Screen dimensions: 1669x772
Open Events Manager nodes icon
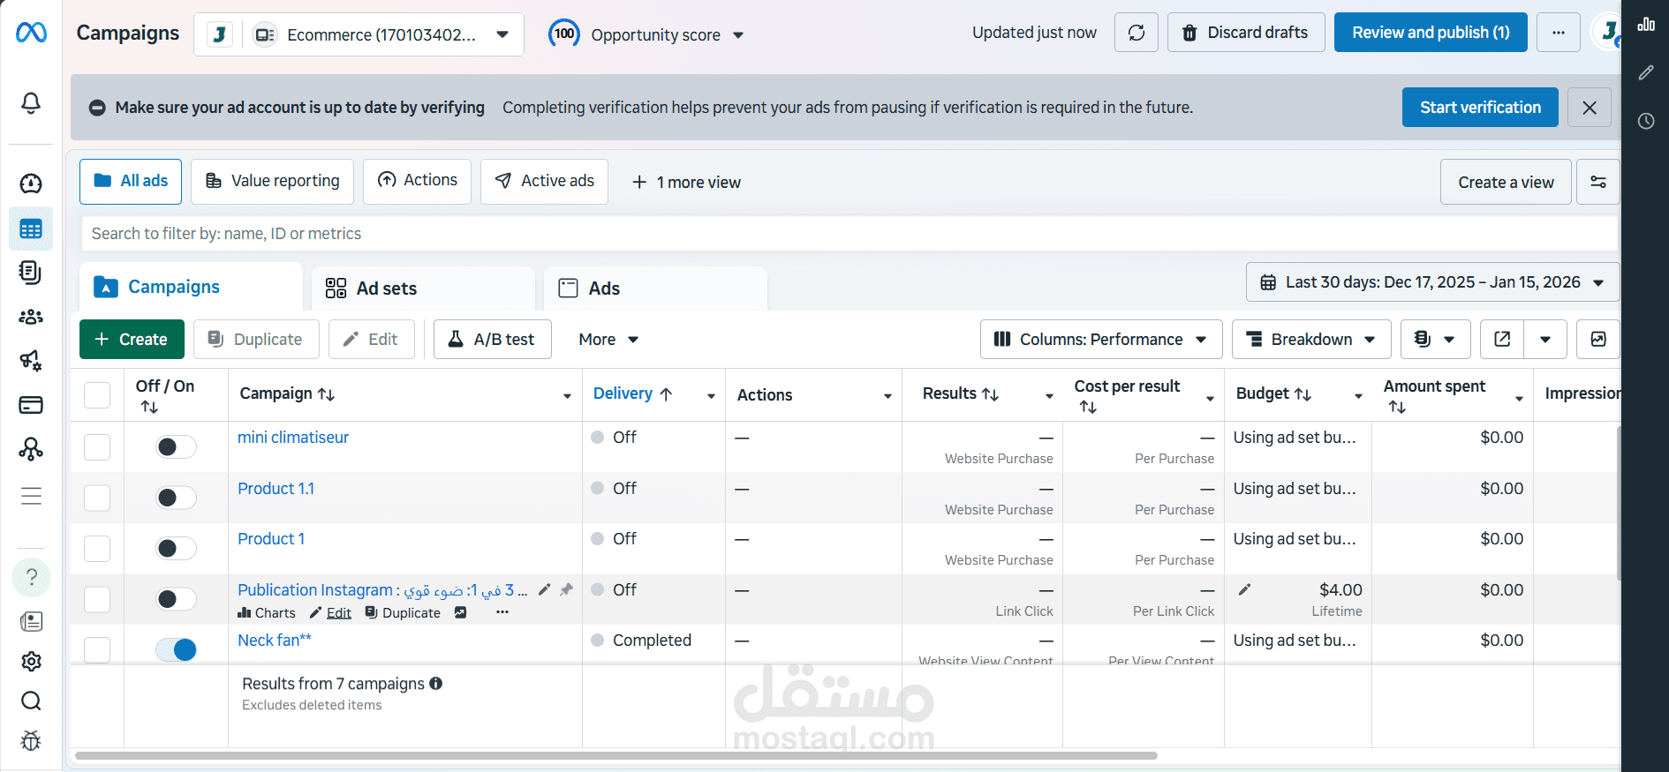(31, 449)
